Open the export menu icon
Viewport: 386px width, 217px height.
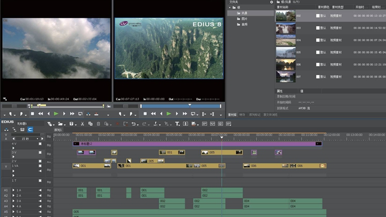(194, 124)
